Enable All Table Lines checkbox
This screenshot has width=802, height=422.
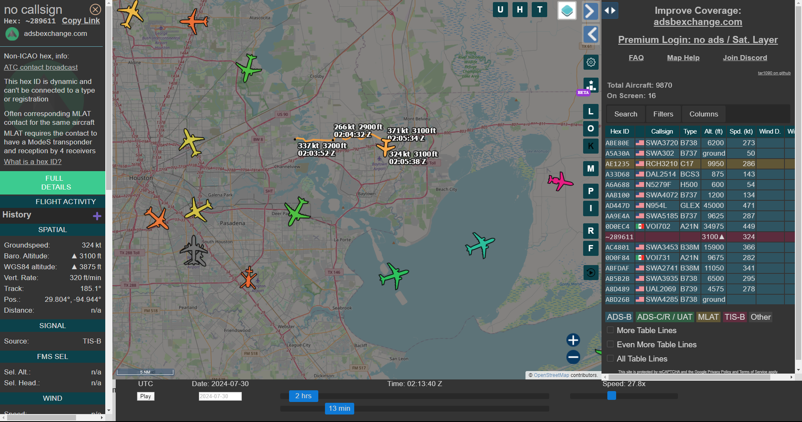pyautogui.click(x=610, y=358)
